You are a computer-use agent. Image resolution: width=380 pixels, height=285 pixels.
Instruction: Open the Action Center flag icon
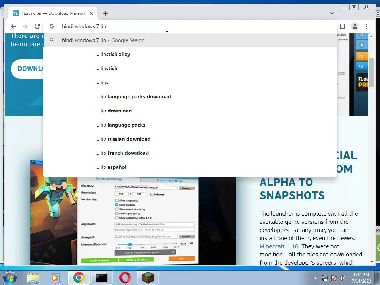[334, 278]
